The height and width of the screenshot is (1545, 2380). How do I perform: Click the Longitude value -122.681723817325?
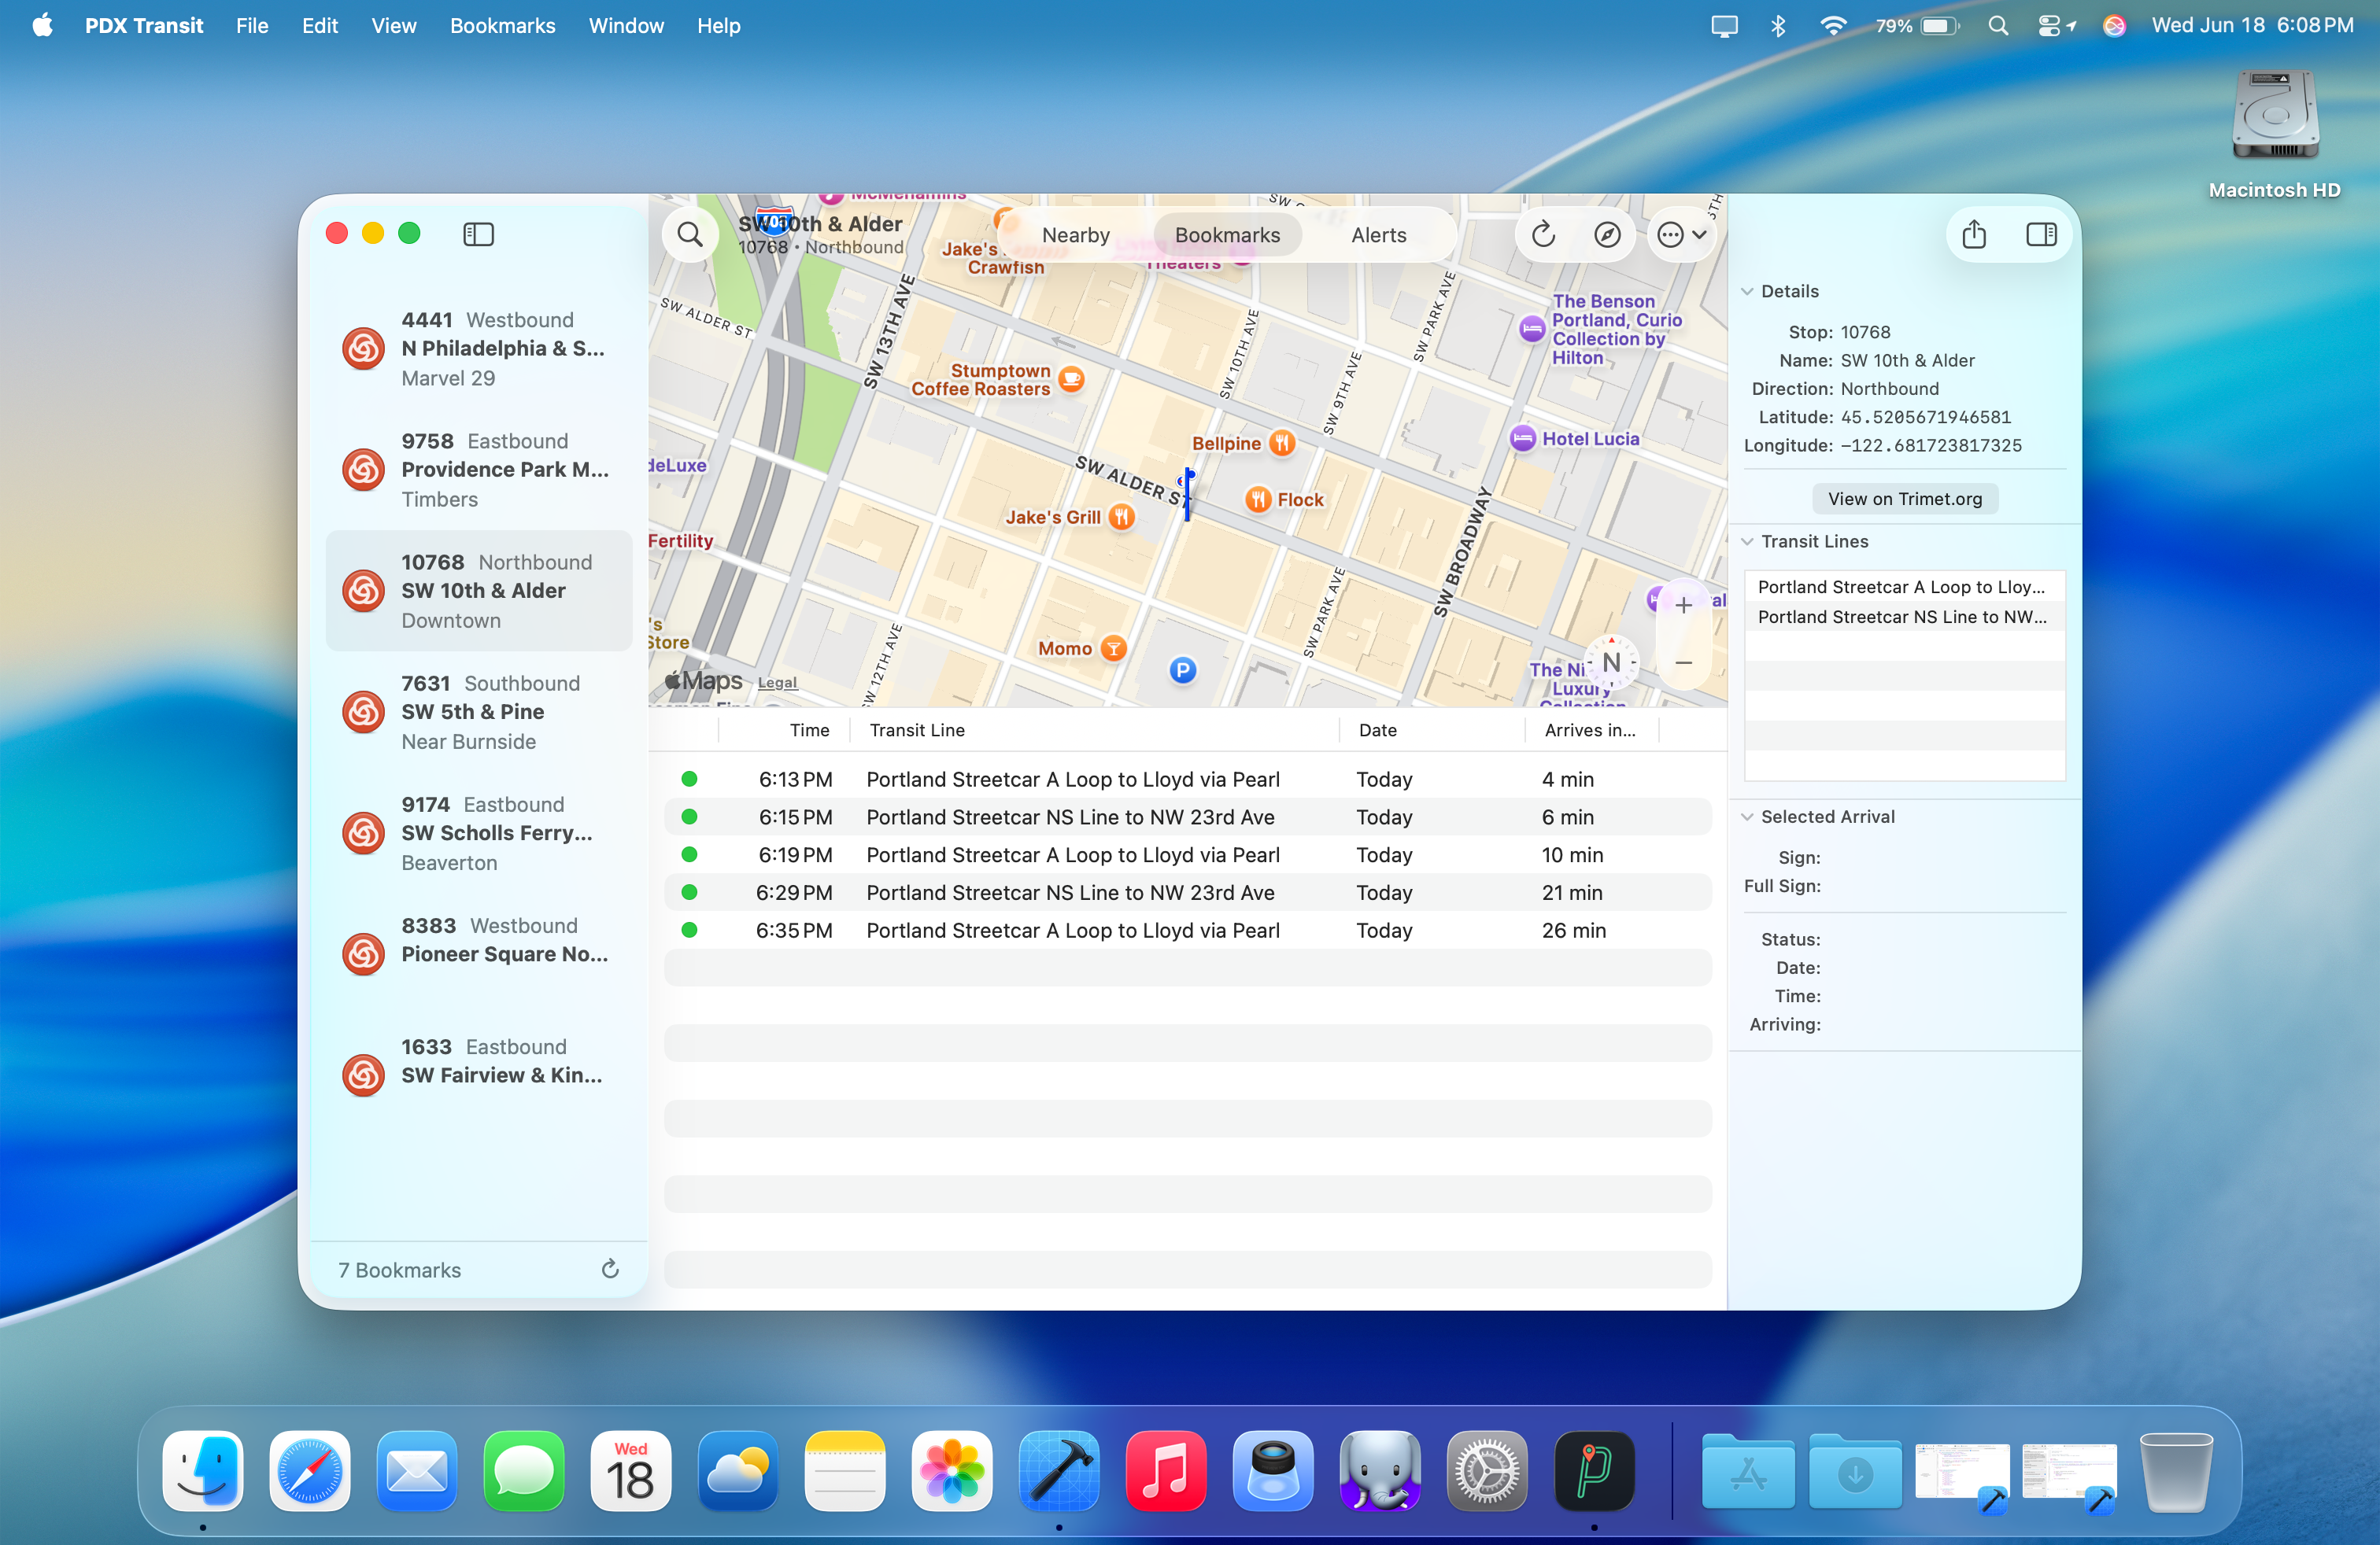(x=1931, y=446)
